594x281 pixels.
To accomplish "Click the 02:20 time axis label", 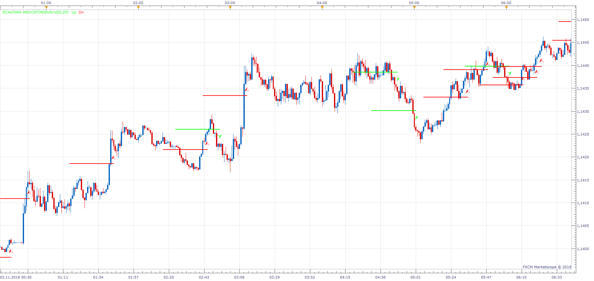I will pyautogui.click(x=169, y=277).
